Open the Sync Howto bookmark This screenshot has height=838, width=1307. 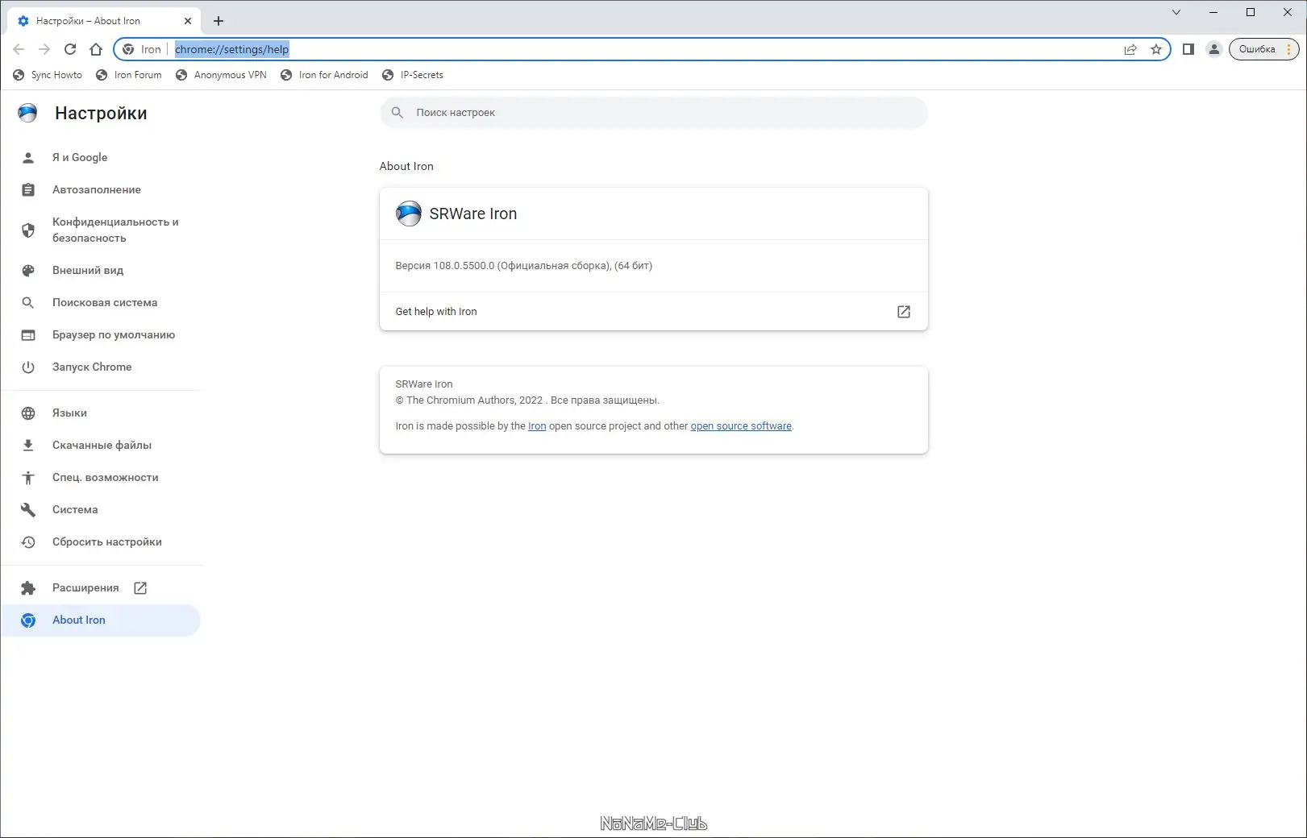48,75
